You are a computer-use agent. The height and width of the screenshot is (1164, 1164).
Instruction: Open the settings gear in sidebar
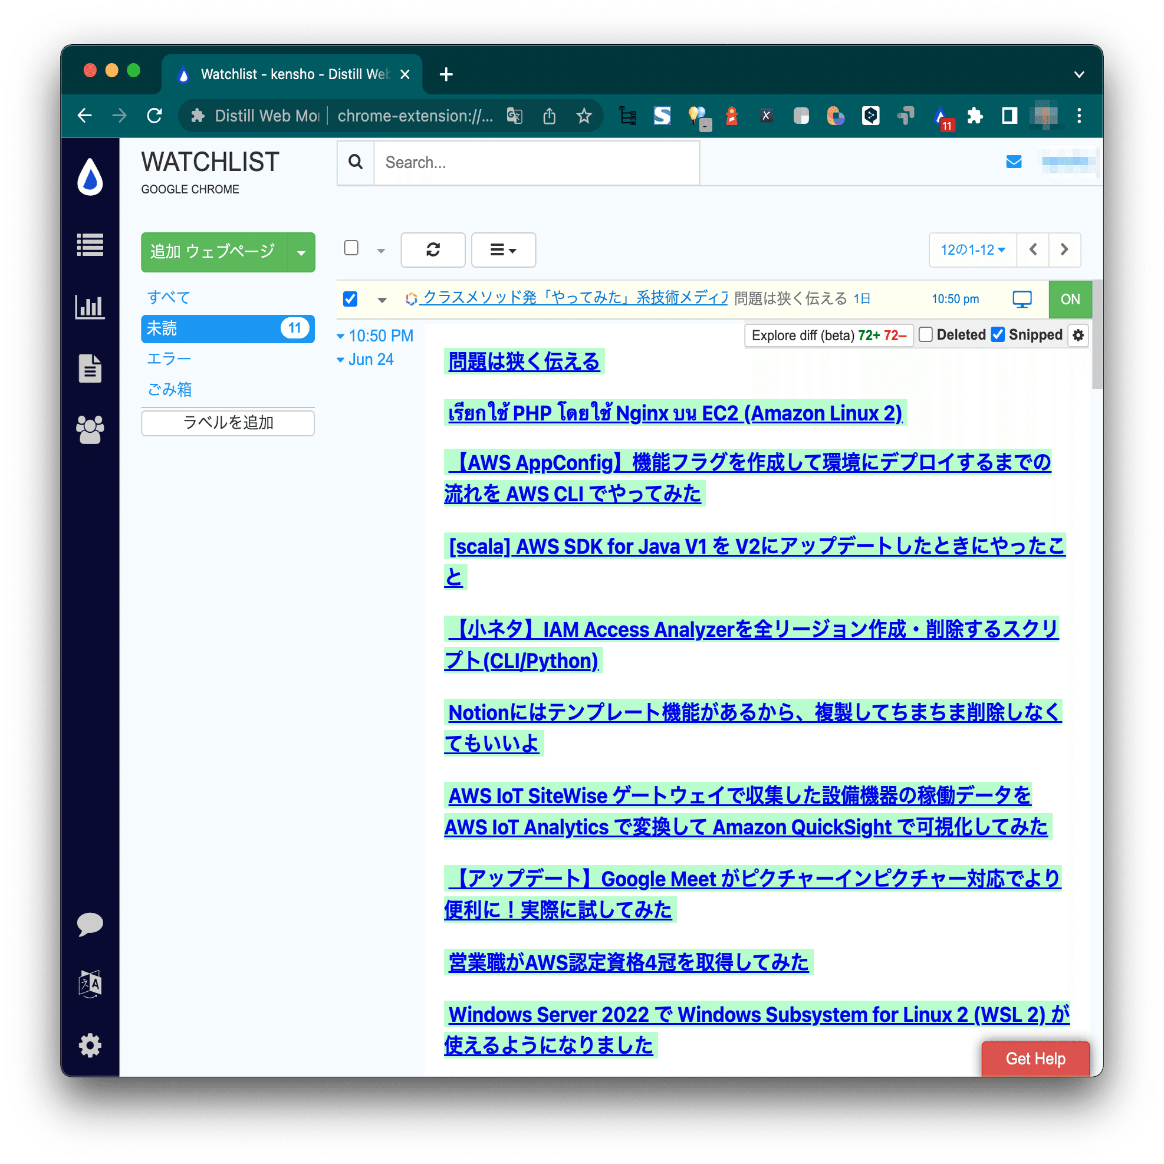(90, 1045)
